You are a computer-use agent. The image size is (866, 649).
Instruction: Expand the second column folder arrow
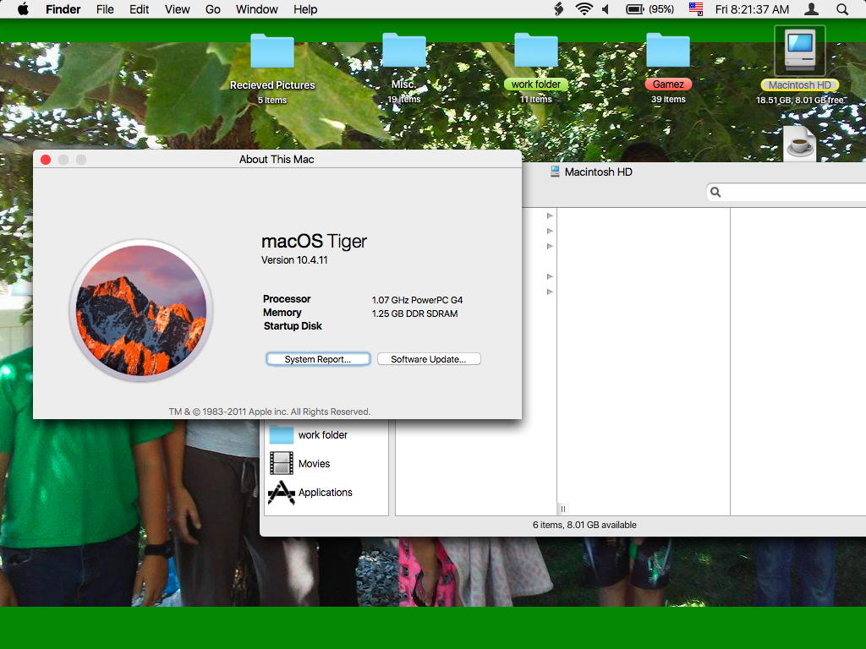tap(550, 231)
